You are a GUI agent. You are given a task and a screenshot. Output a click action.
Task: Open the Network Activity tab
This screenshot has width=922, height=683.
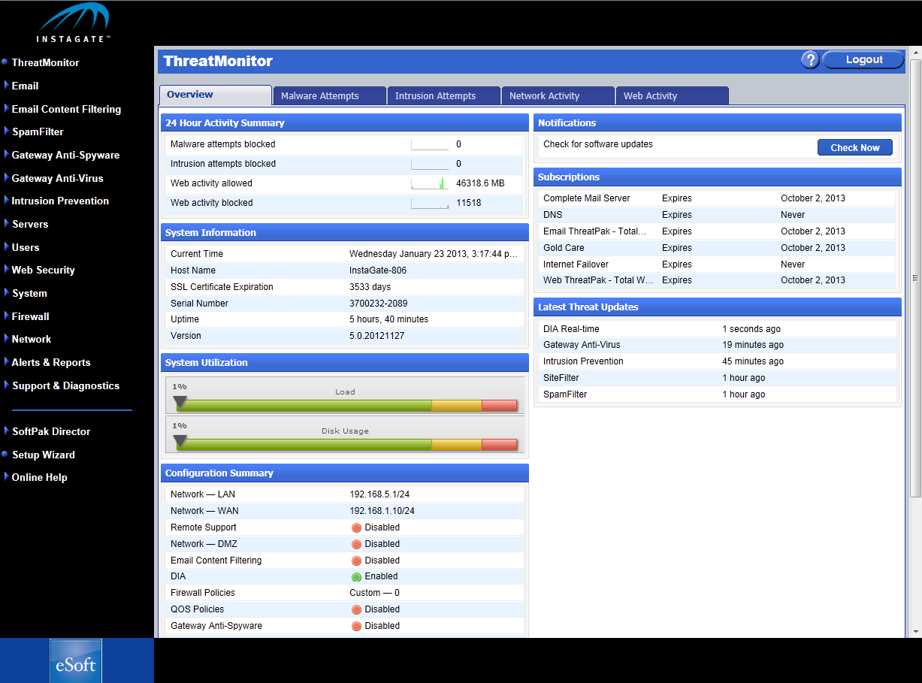point(558,95)
